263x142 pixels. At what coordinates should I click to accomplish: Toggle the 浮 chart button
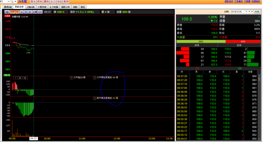(26, 12)
